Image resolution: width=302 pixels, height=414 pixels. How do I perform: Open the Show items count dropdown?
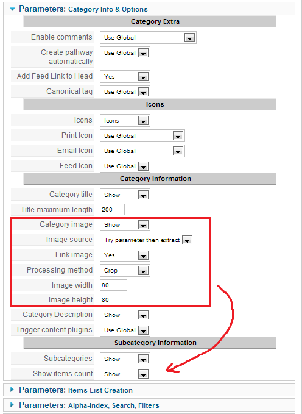click(x=125, y=374)
